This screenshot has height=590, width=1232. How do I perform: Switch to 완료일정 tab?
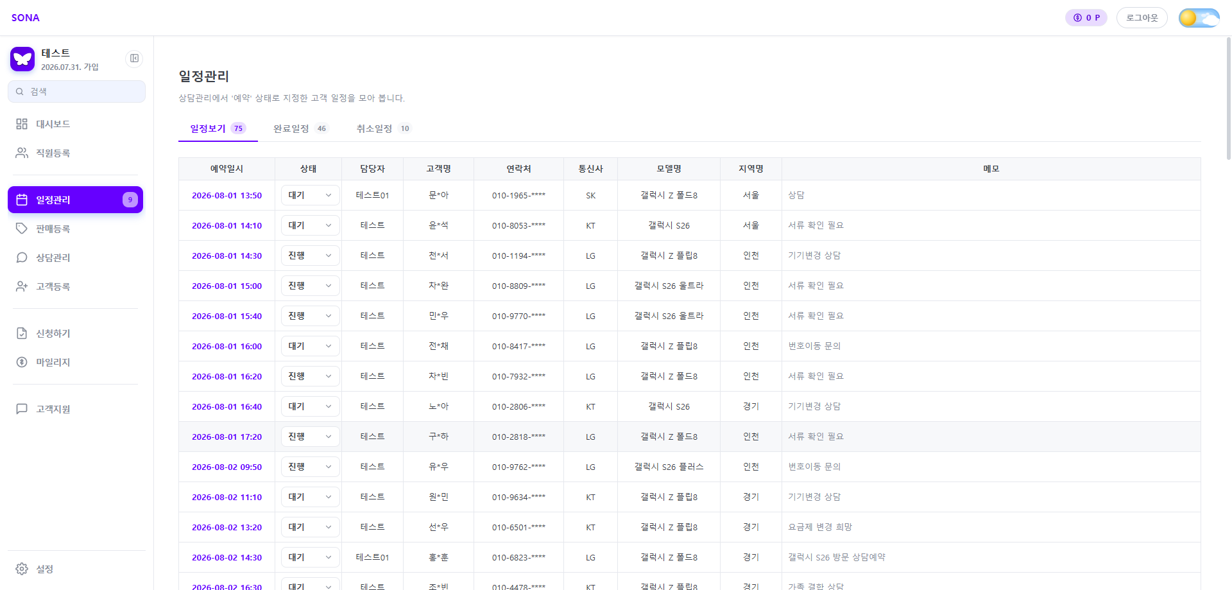coord(300,128)
